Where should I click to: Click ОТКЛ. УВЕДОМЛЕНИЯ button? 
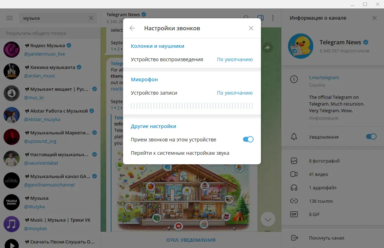pyautogui.click(x=191, y=240)
